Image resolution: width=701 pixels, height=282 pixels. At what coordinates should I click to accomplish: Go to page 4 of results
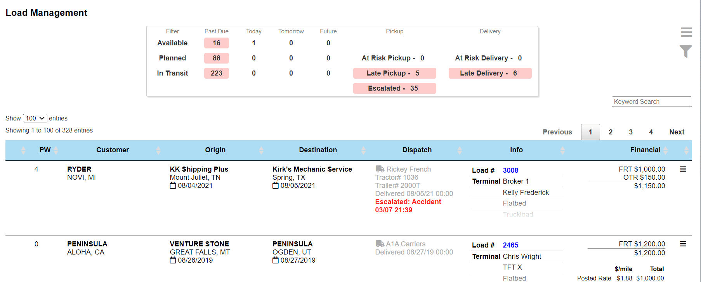point(651,132)
